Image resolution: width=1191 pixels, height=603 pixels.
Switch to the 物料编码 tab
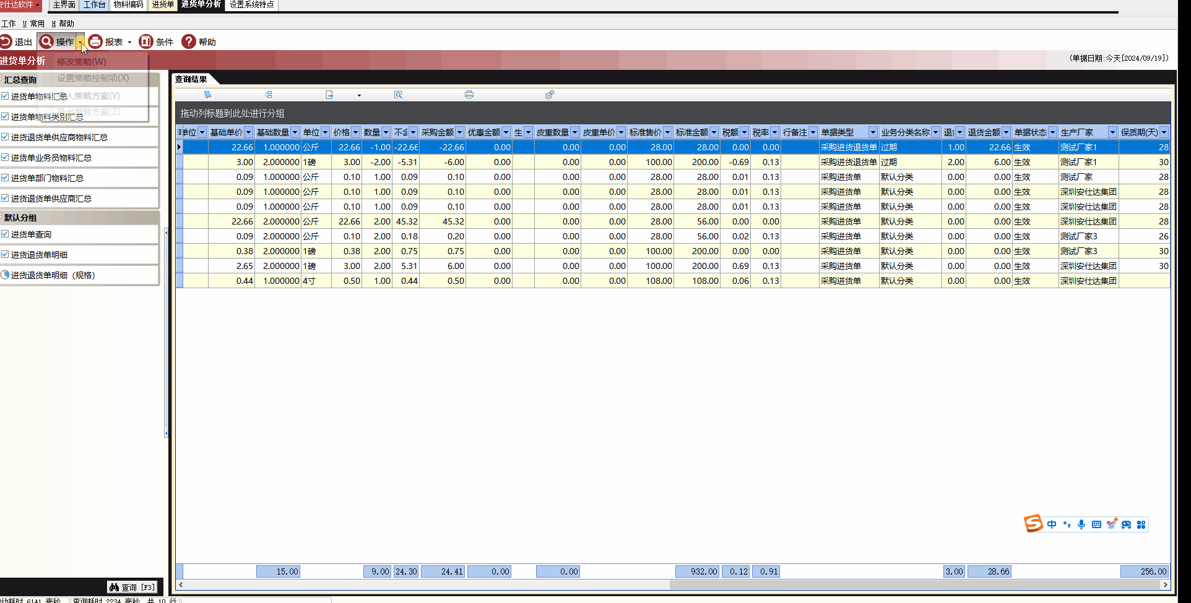pyautogui.click(x=128, y=5)
